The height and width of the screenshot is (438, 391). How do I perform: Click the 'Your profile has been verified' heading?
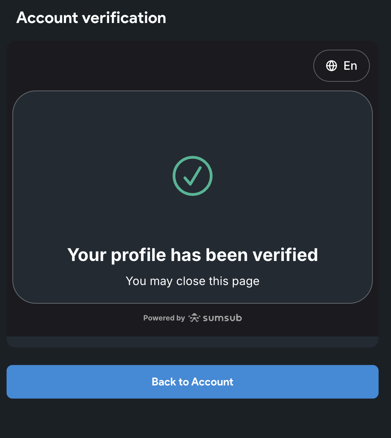pyautogui.click(x=193, y=255)
